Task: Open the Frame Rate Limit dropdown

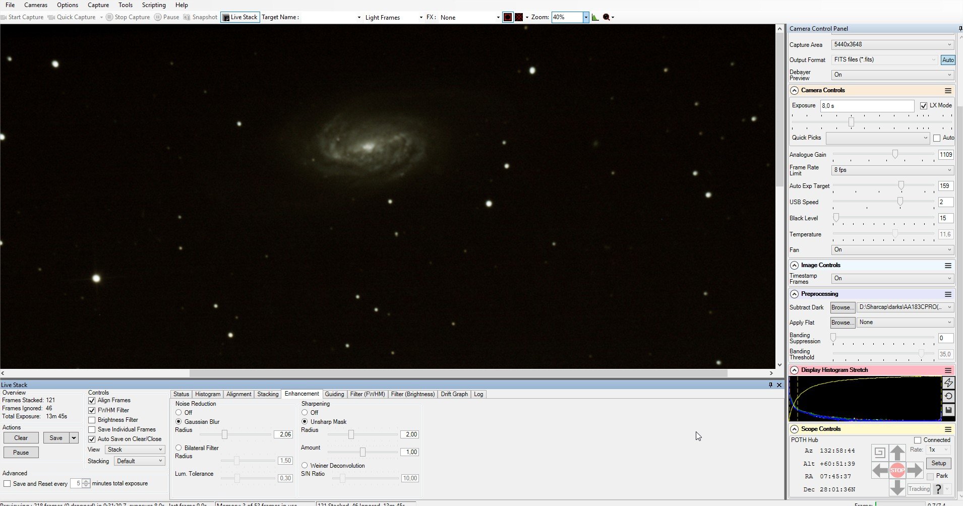Action: (892, 170)
